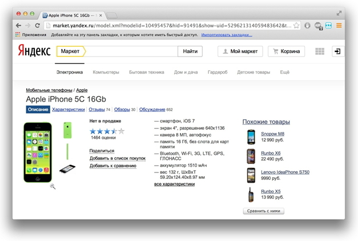Viewport: 358px width, 241px height.
Task: Switch to the Характеристики tab
Action: pos(68,109)
